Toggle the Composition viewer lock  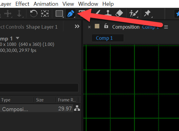106,26
